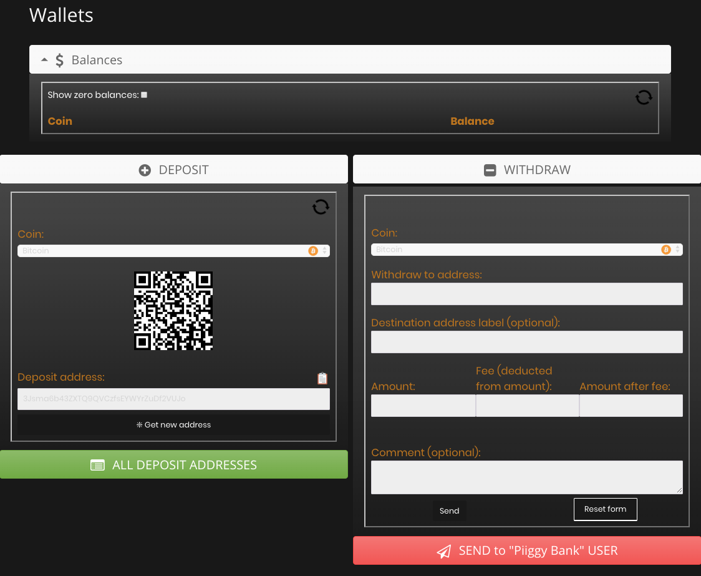The height and width of the screenshot is (576, 701).
Task: Focus the Amount field
Action: click(x=423, y=406)
